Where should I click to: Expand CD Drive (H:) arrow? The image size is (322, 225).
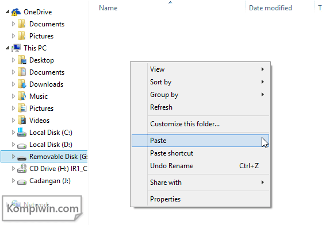pos(13,168)
